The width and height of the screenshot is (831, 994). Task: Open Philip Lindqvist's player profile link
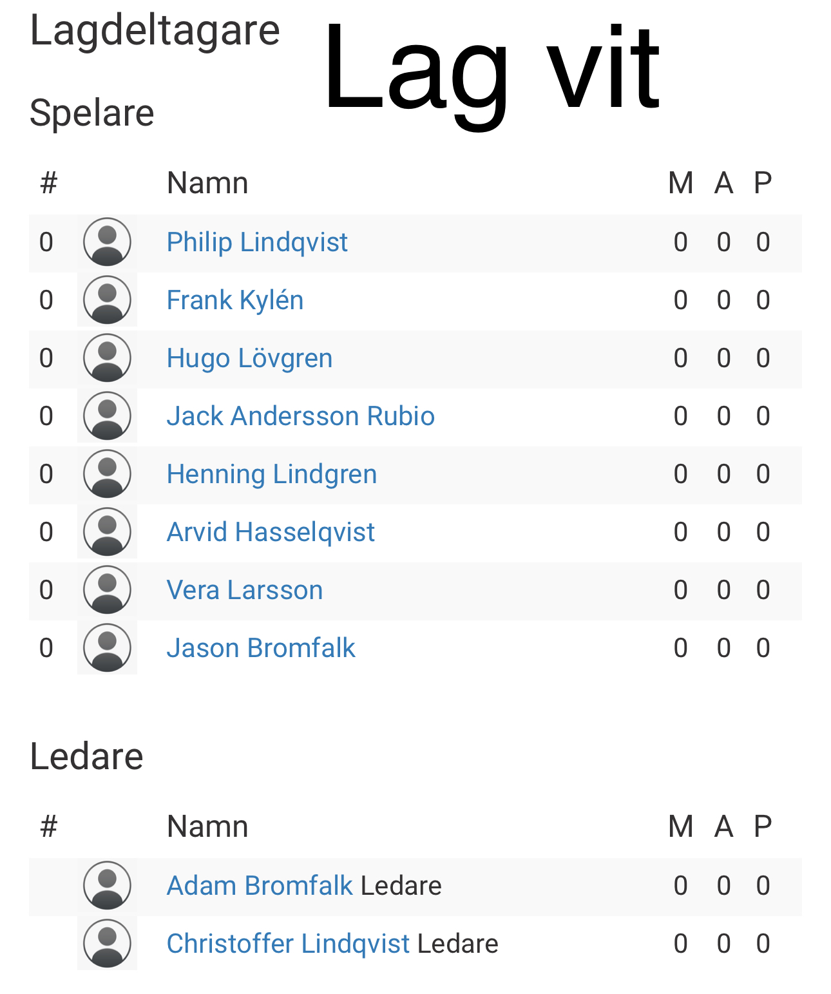pos(257,242)
